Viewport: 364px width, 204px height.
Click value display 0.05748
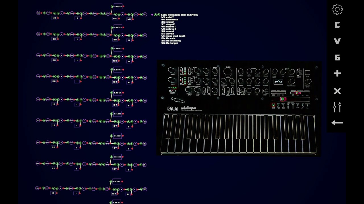coord(118,49)
